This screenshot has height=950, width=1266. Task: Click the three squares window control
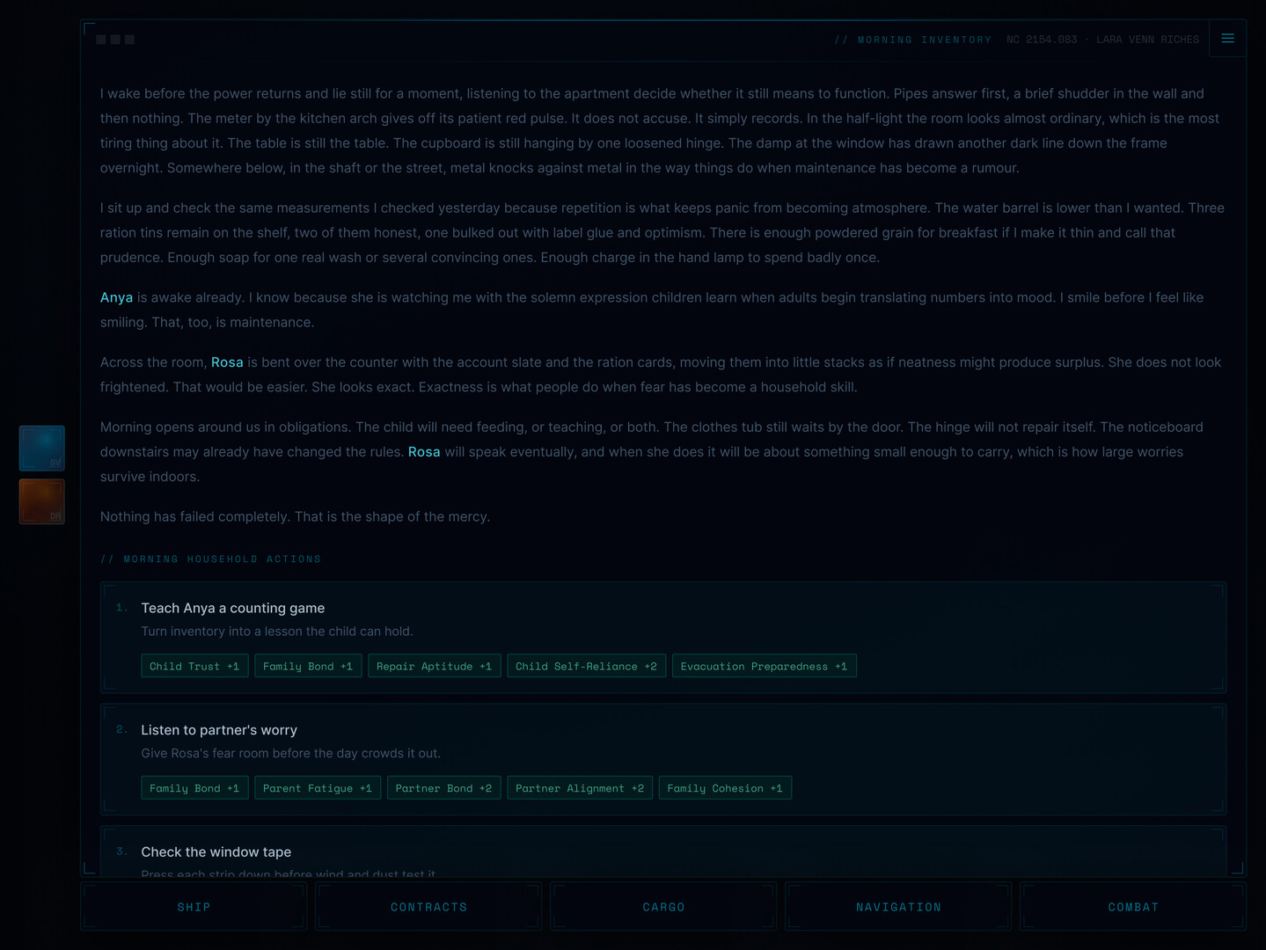(115, 40)
